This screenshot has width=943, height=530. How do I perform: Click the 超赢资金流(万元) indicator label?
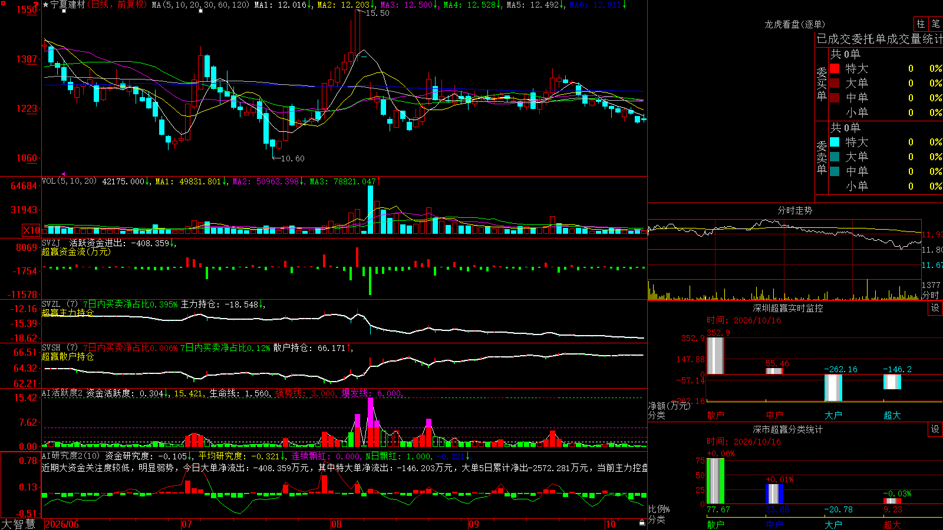[x=76, y=251]
